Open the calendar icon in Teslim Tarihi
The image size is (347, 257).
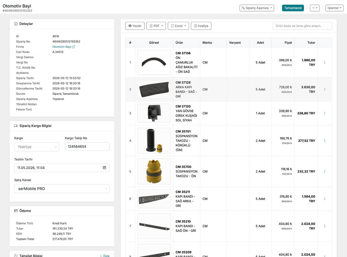tap(104, 168)
